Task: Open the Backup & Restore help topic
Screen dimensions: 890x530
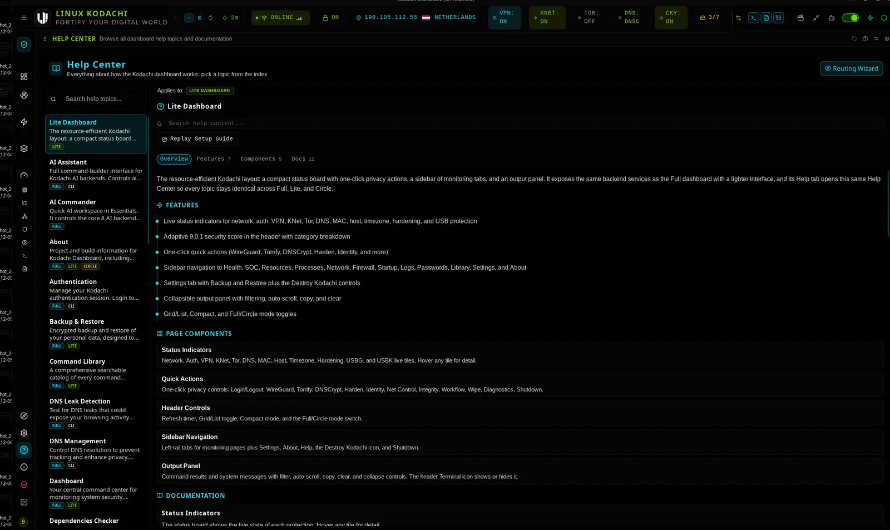Action: click(96, 334)
